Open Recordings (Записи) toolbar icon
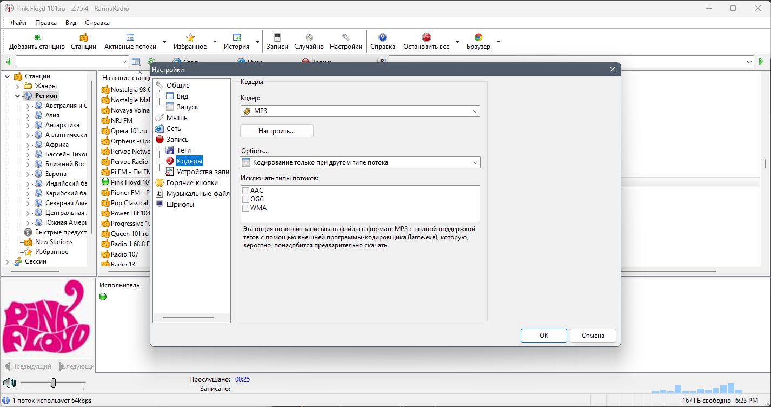 point(277,37)
